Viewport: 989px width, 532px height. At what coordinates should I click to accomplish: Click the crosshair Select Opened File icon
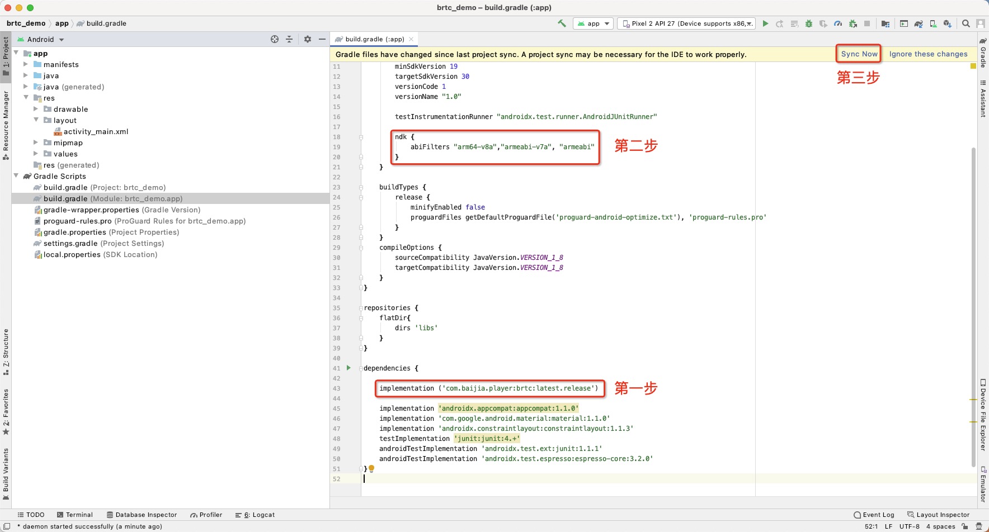275,39
